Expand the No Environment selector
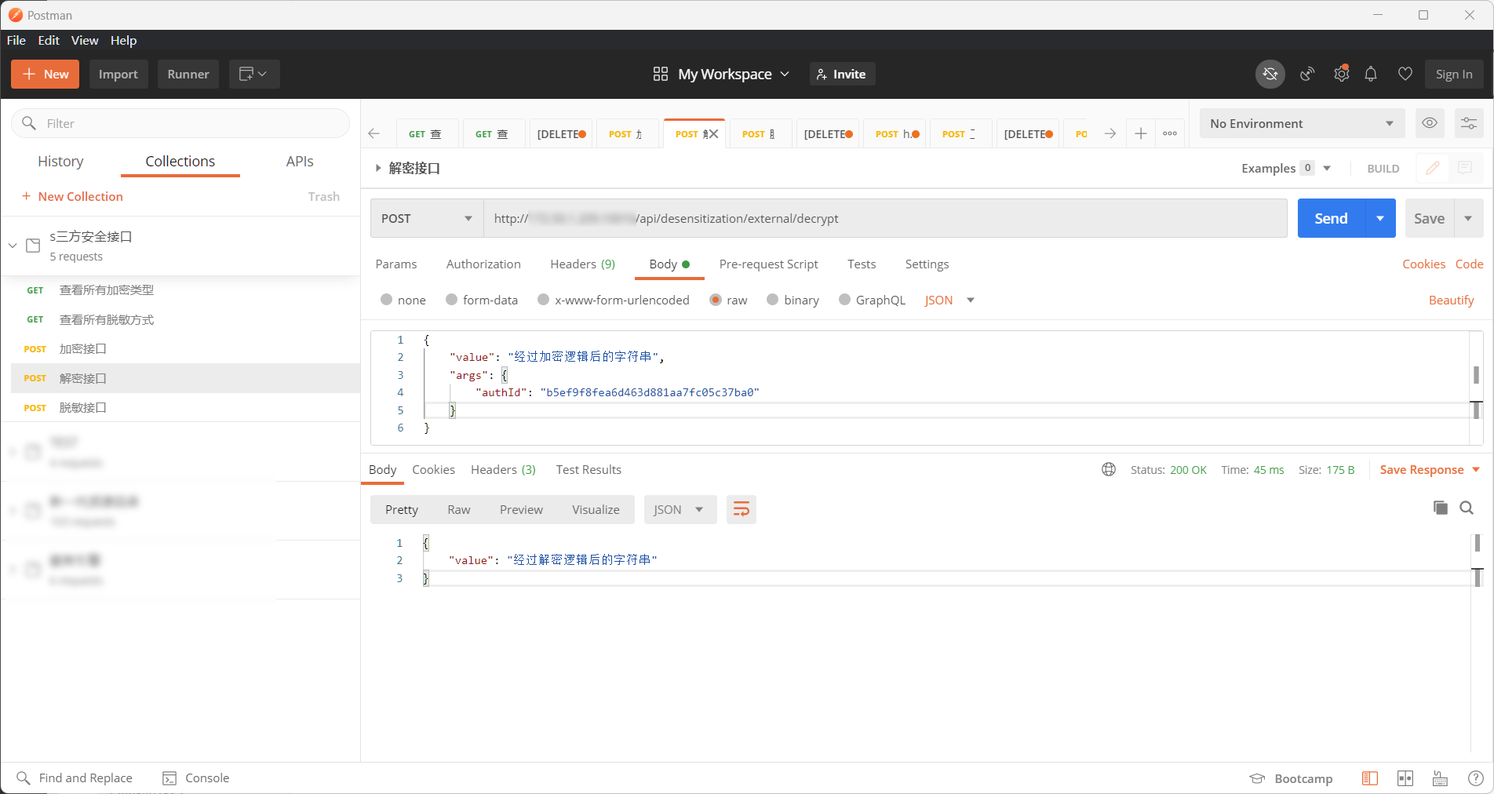The width and height of the screenshot is (1494, 794). [1301, 124]
